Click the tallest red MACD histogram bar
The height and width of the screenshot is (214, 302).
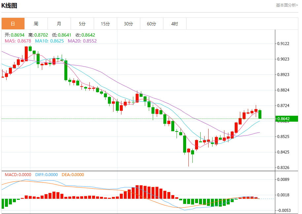(137, 192)
